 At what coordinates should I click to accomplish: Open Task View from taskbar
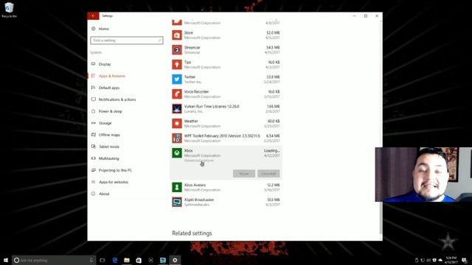[x=103, y=260]
